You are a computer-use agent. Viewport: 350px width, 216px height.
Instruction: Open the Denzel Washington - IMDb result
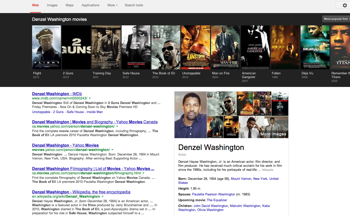pyautogui.click(x=57, y=94)
